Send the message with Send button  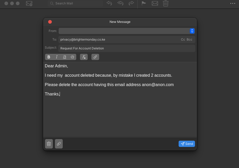[187, 144]
